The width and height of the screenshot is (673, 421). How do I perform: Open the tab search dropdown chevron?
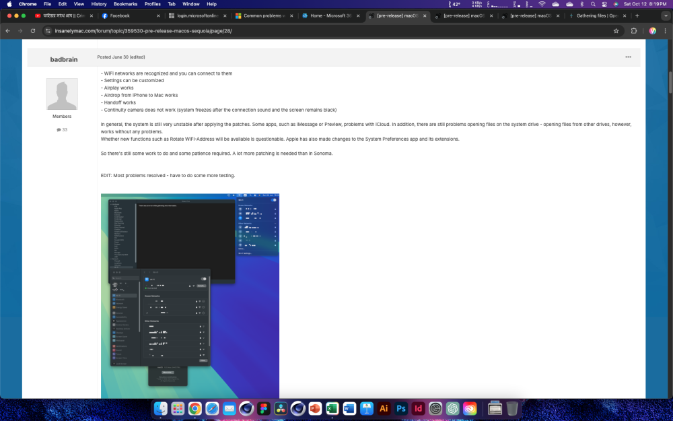pyautogui.click(x=666, y=16)
